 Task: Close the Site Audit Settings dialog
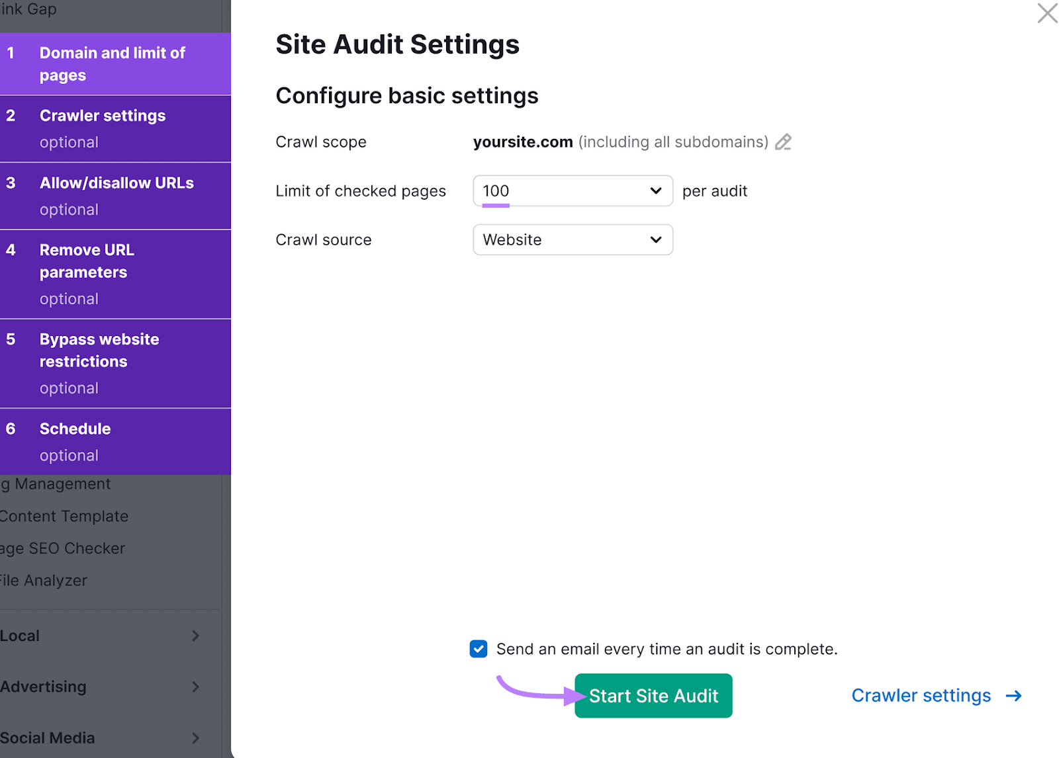point(1046,13)
